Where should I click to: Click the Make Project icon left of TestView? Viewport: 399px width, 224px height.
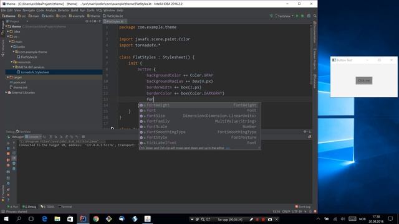point(271,16)
